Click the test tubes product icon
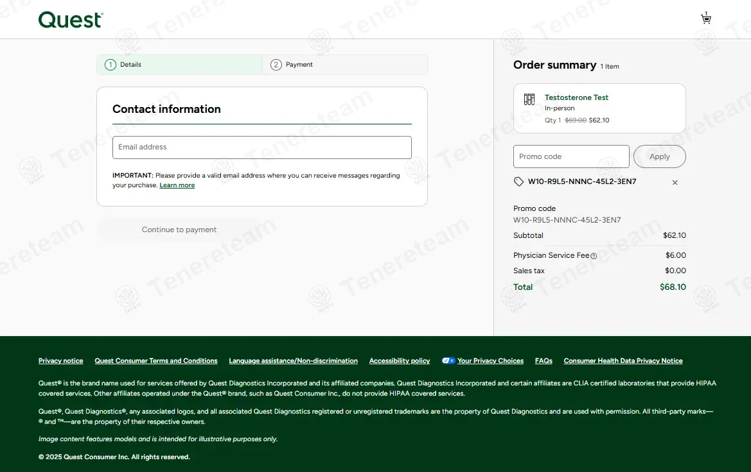Screen dimensions: 751x472 (529, 99)
